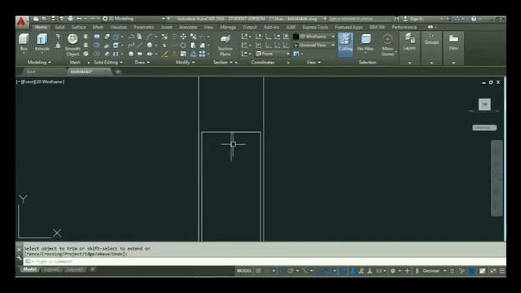Add new drawing tab with plus button

[118, 72]
